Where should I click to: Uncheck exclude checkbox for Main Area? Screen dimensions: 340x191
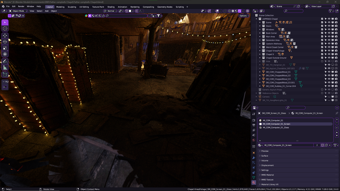point(322,37)
